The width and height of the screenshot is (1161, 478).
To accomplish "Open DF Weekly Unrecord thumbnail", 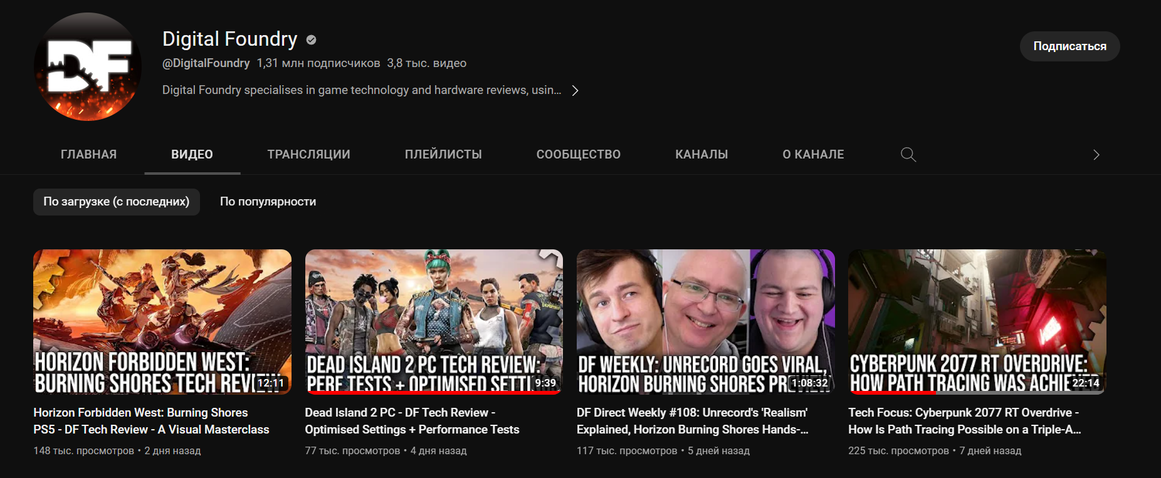I will [705, 322].
